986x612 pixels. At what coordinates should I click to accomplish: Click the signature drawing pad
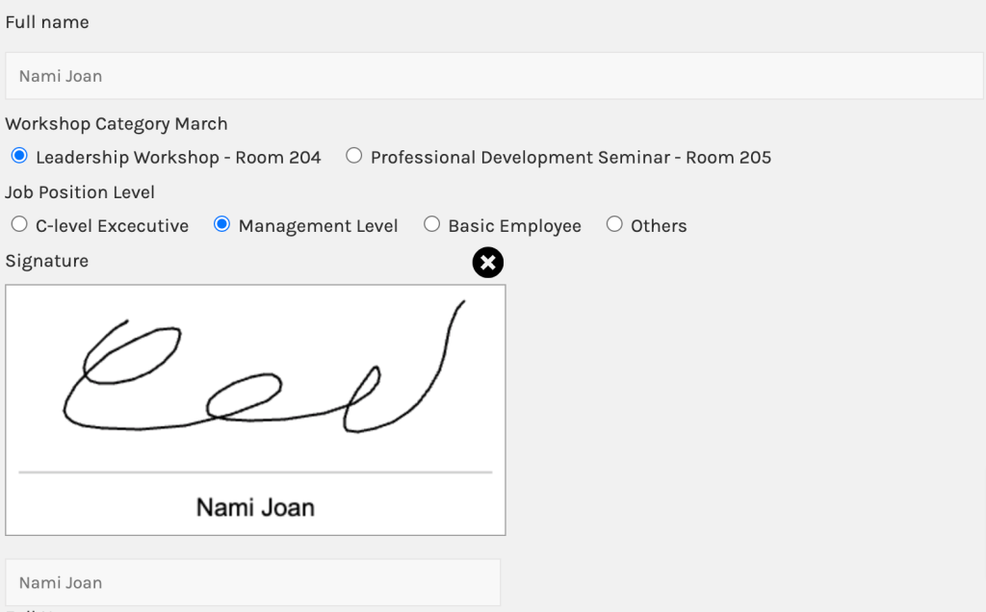tap(255, 410)
